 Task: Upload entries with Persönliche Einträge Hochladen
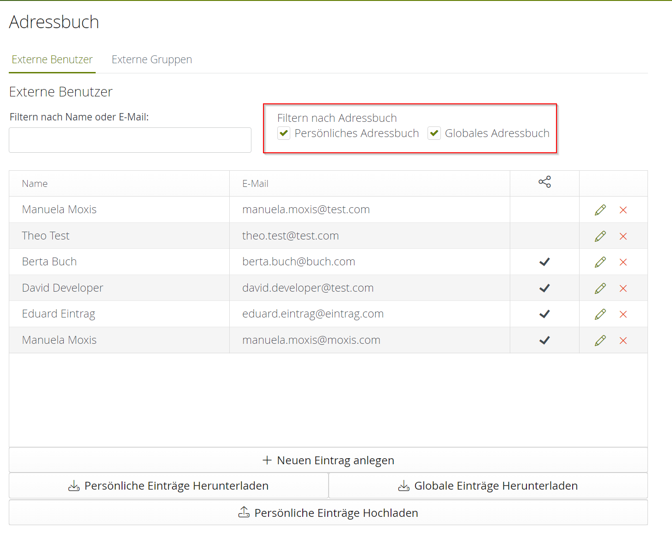point(328,513)
